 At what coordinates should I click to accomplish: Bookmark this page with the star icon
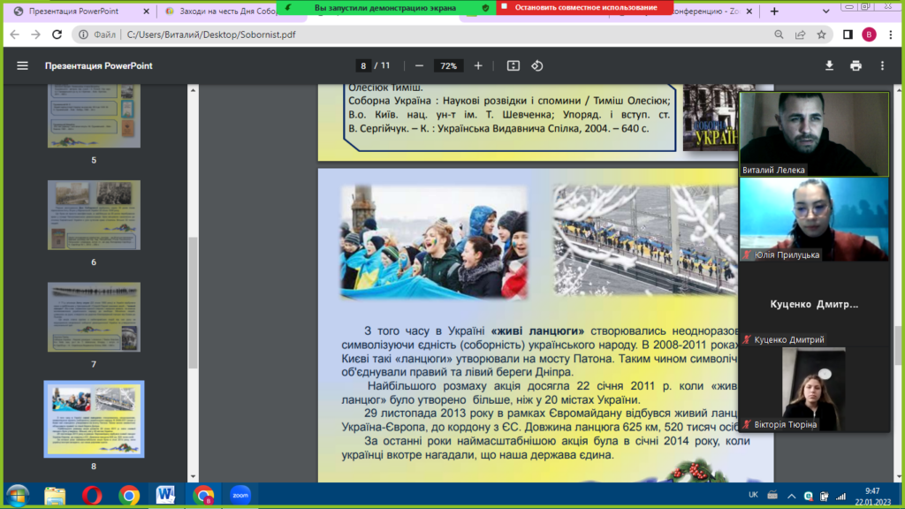coord(821,35)
